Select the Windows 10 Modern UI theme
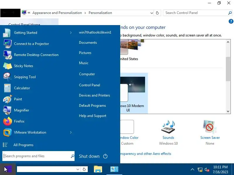The image size is (234, 175). coord(134,93)
